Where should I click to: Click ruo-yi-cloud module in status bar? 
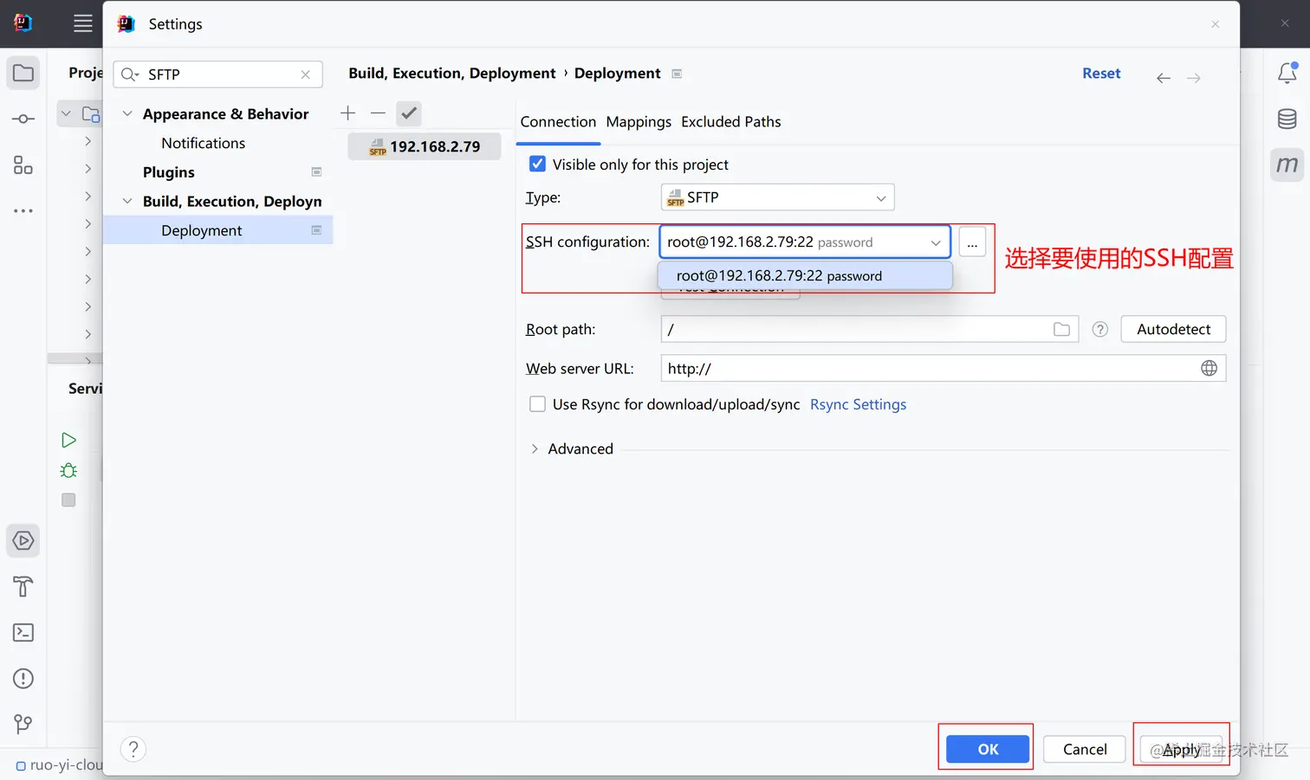coord(60,765)
